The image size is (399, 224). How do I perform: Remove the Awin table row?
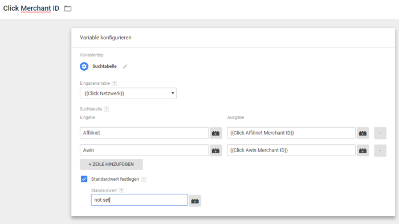(380, 150)
